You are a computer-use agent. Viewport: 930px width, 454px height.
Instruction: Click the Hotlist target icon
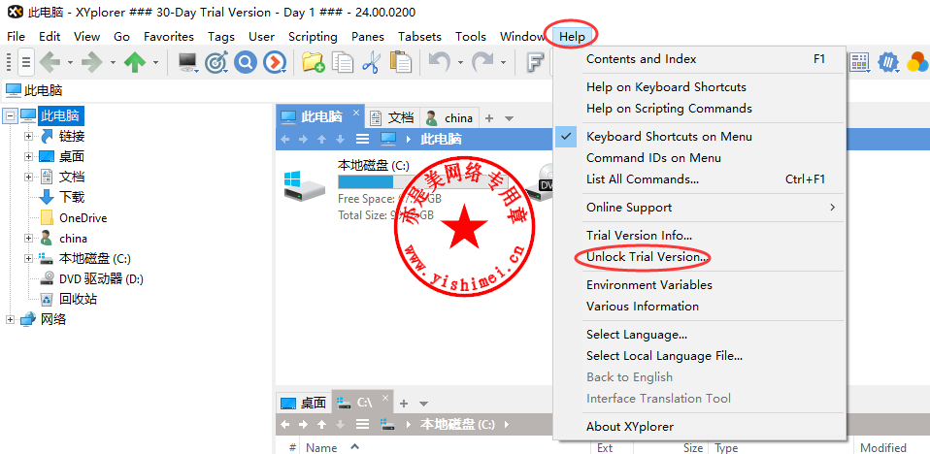[216, 63]
